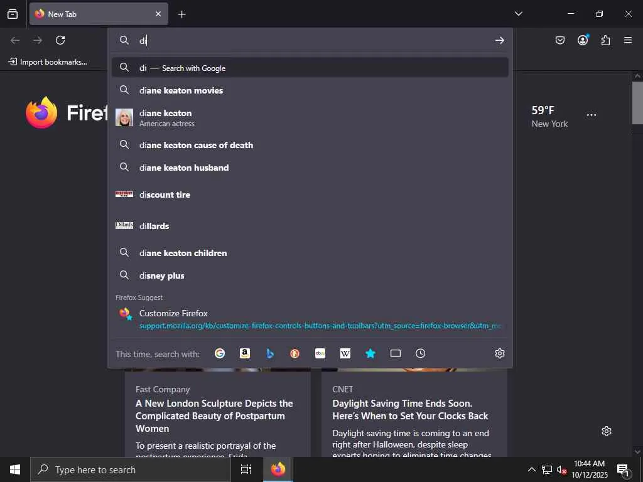Viewport: 643px width, 482px height.
Task: Open Task View on the taskbar
Action: 246,469
